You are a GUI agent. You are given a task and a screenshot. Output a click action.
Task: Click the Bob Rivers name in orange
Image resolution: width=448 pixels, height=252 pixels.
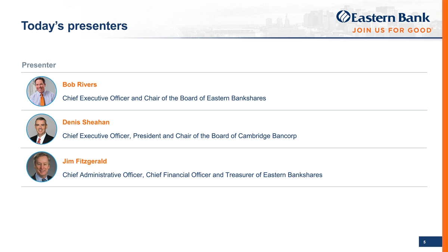click(80, 85)
